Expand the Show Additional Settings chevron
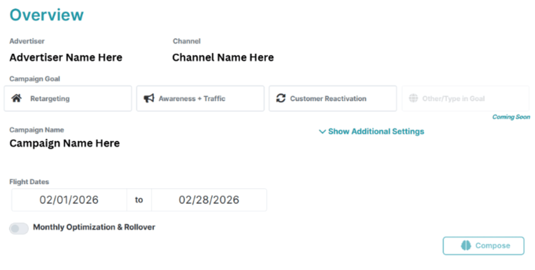535x270 pixels. click(x=322, y=132)
